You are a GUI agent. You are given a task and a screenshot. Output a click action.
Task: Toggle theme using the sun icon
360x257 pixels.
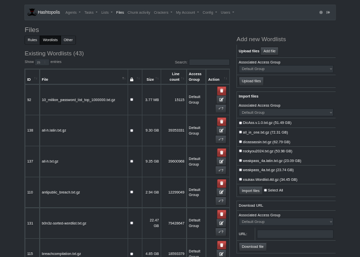click(321, 12)
